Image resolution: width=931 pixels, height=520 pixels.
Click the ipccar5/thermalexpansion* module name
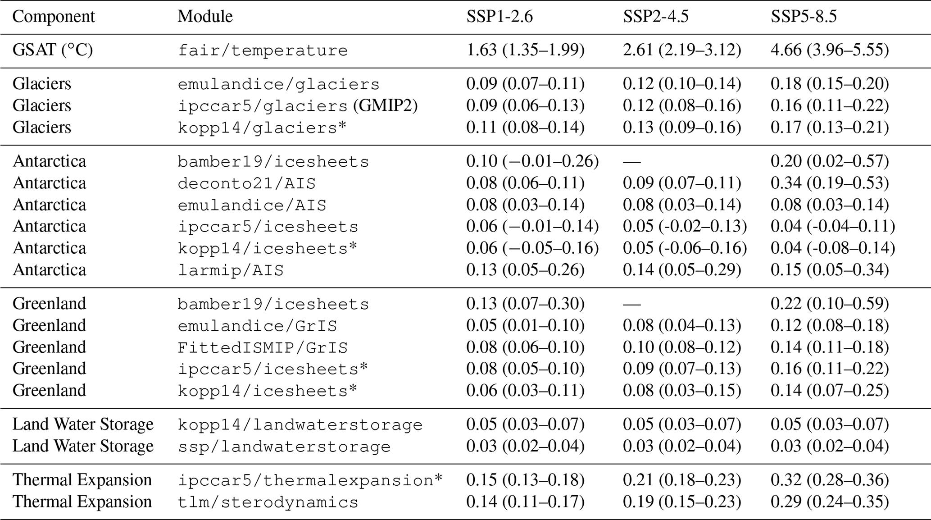click(310, 480)
